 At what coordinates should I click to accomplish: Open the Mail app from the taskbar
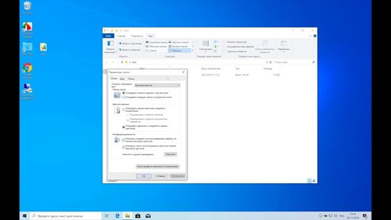[148, 216]
